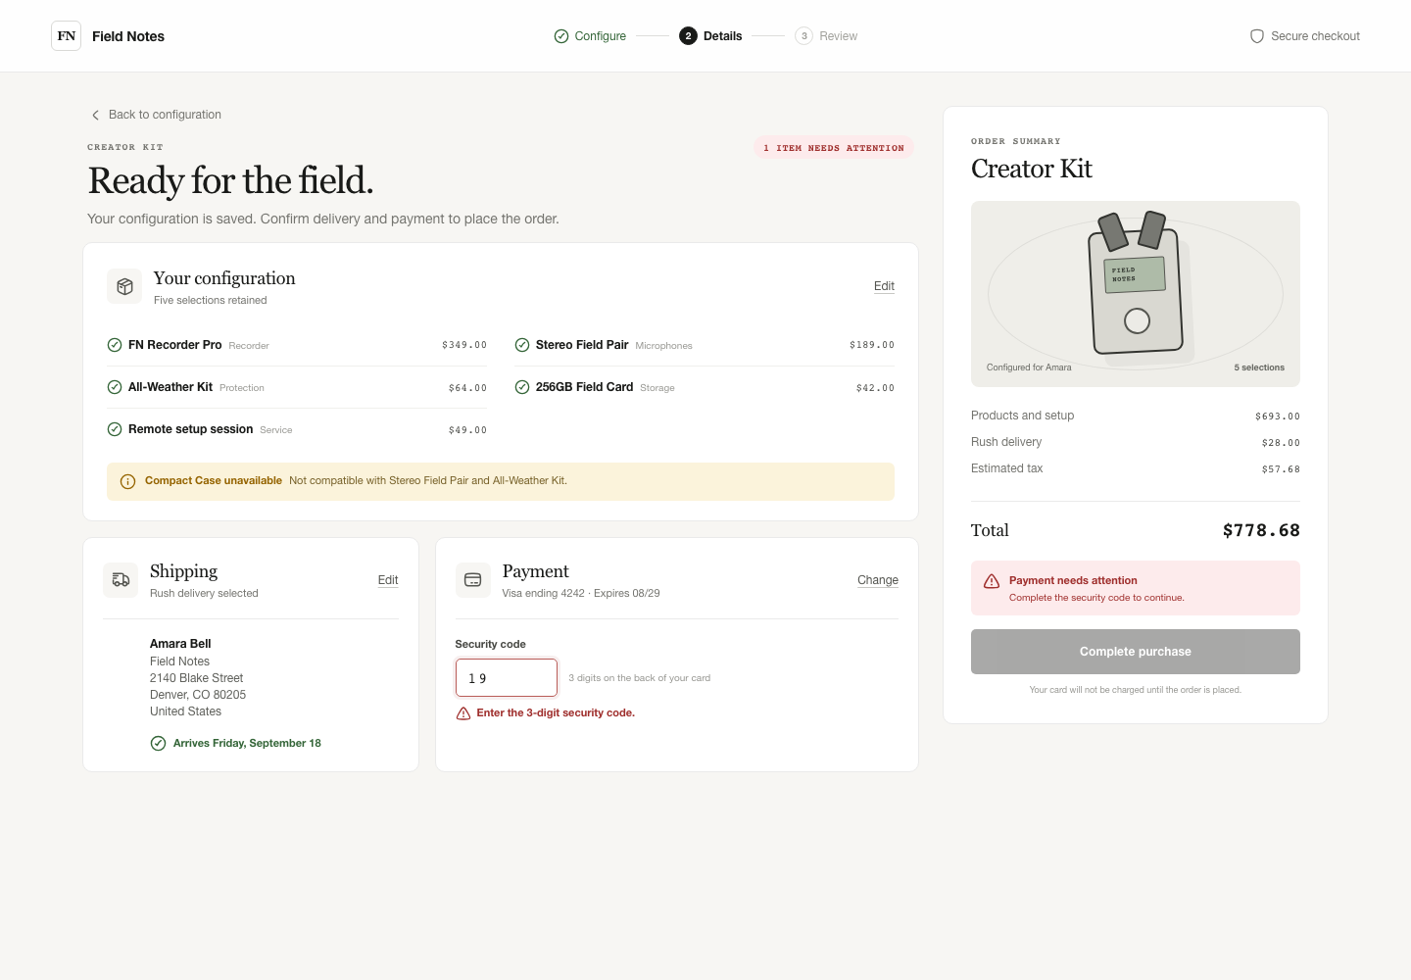
Task: Click the Products and setup $693.00 value
Action: (1278, 416)
